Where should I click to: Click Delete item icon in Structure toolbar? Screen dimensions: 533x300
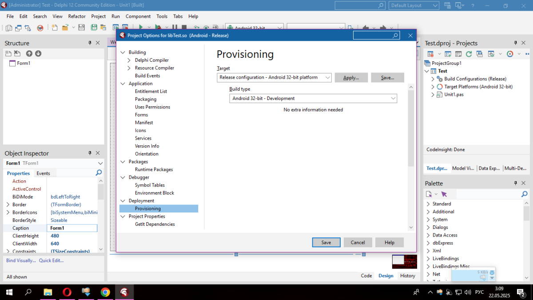pos(17,53)
